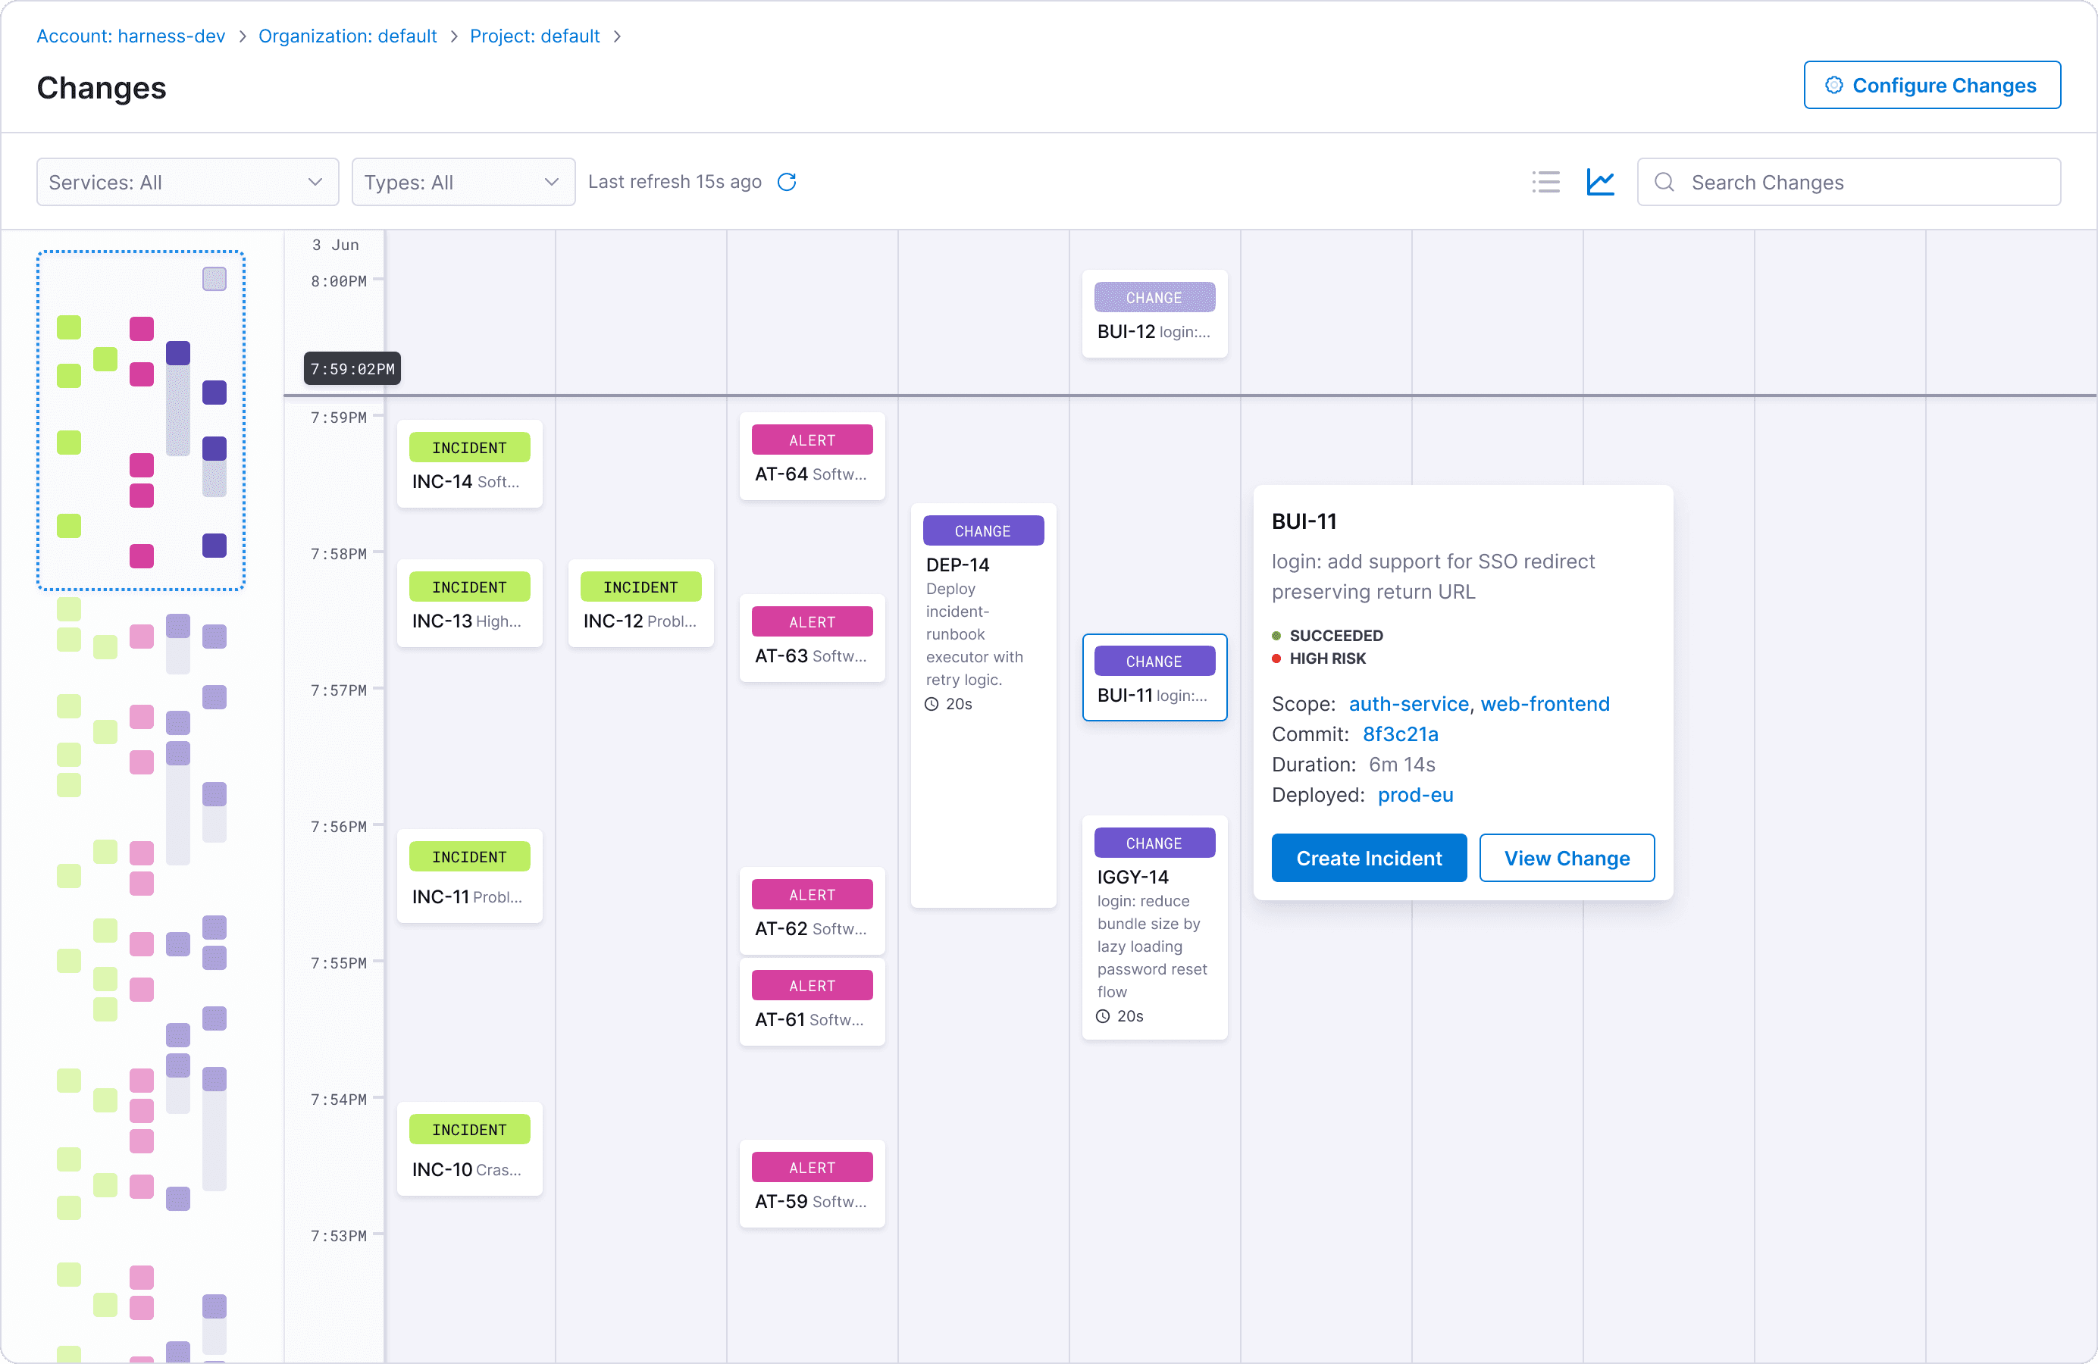Go to Account: harness-dev breadcrumb
The height and width of the screenshot is (1364, 2098).
pos(130,36)
